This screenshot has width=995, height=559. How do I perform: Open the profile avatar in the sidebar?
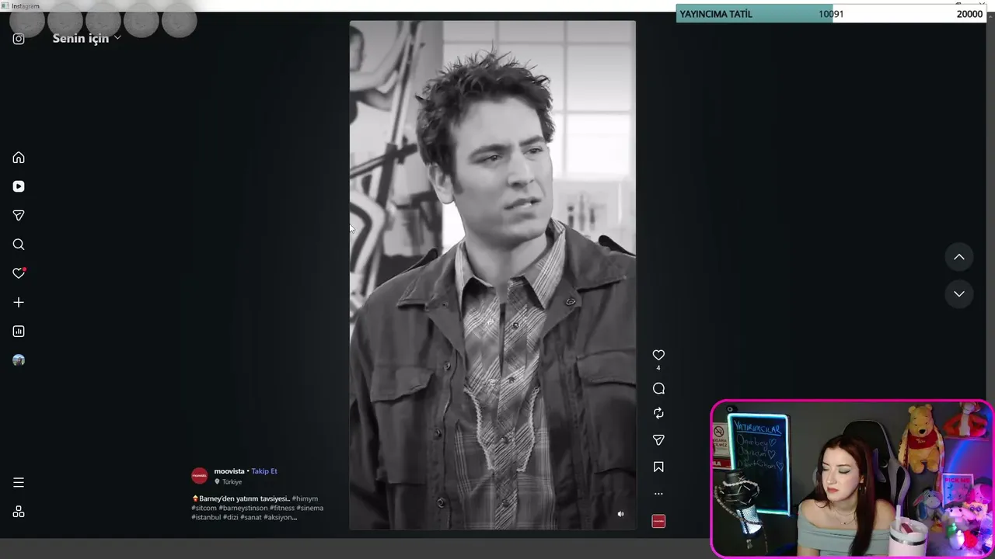(19, 360)
